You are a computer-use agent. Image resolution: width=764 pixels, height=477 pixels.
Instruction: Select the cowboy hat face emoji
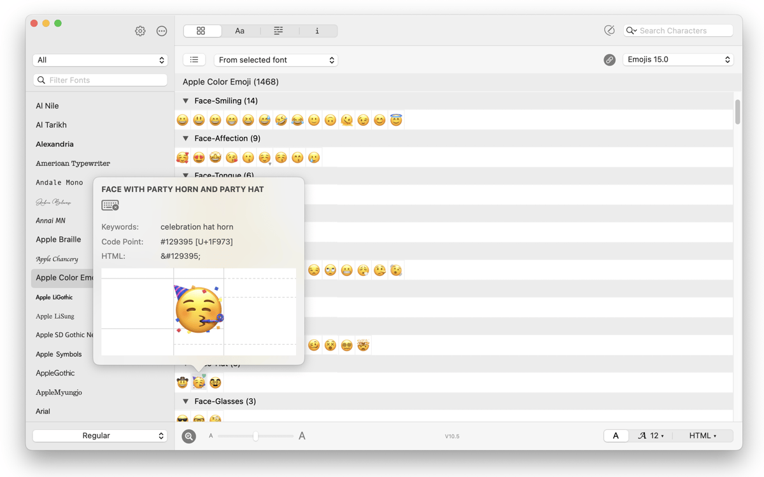click(x=183, y=382)
